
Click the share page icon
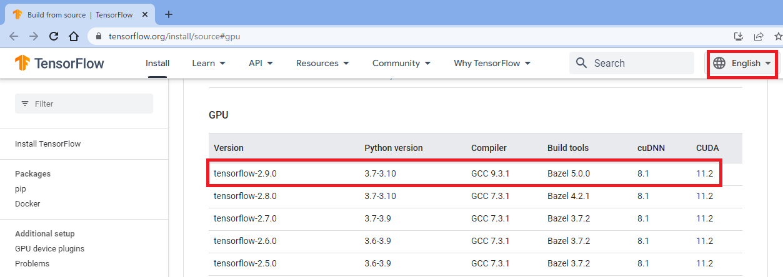coord(759,36)
